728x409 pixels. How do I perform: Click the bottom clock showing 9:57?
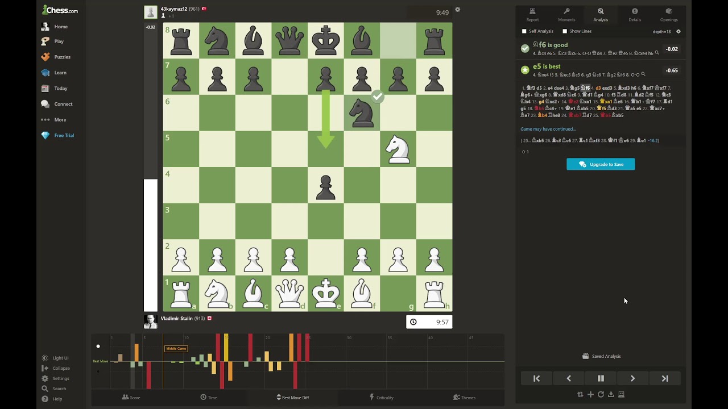(429, 322)
